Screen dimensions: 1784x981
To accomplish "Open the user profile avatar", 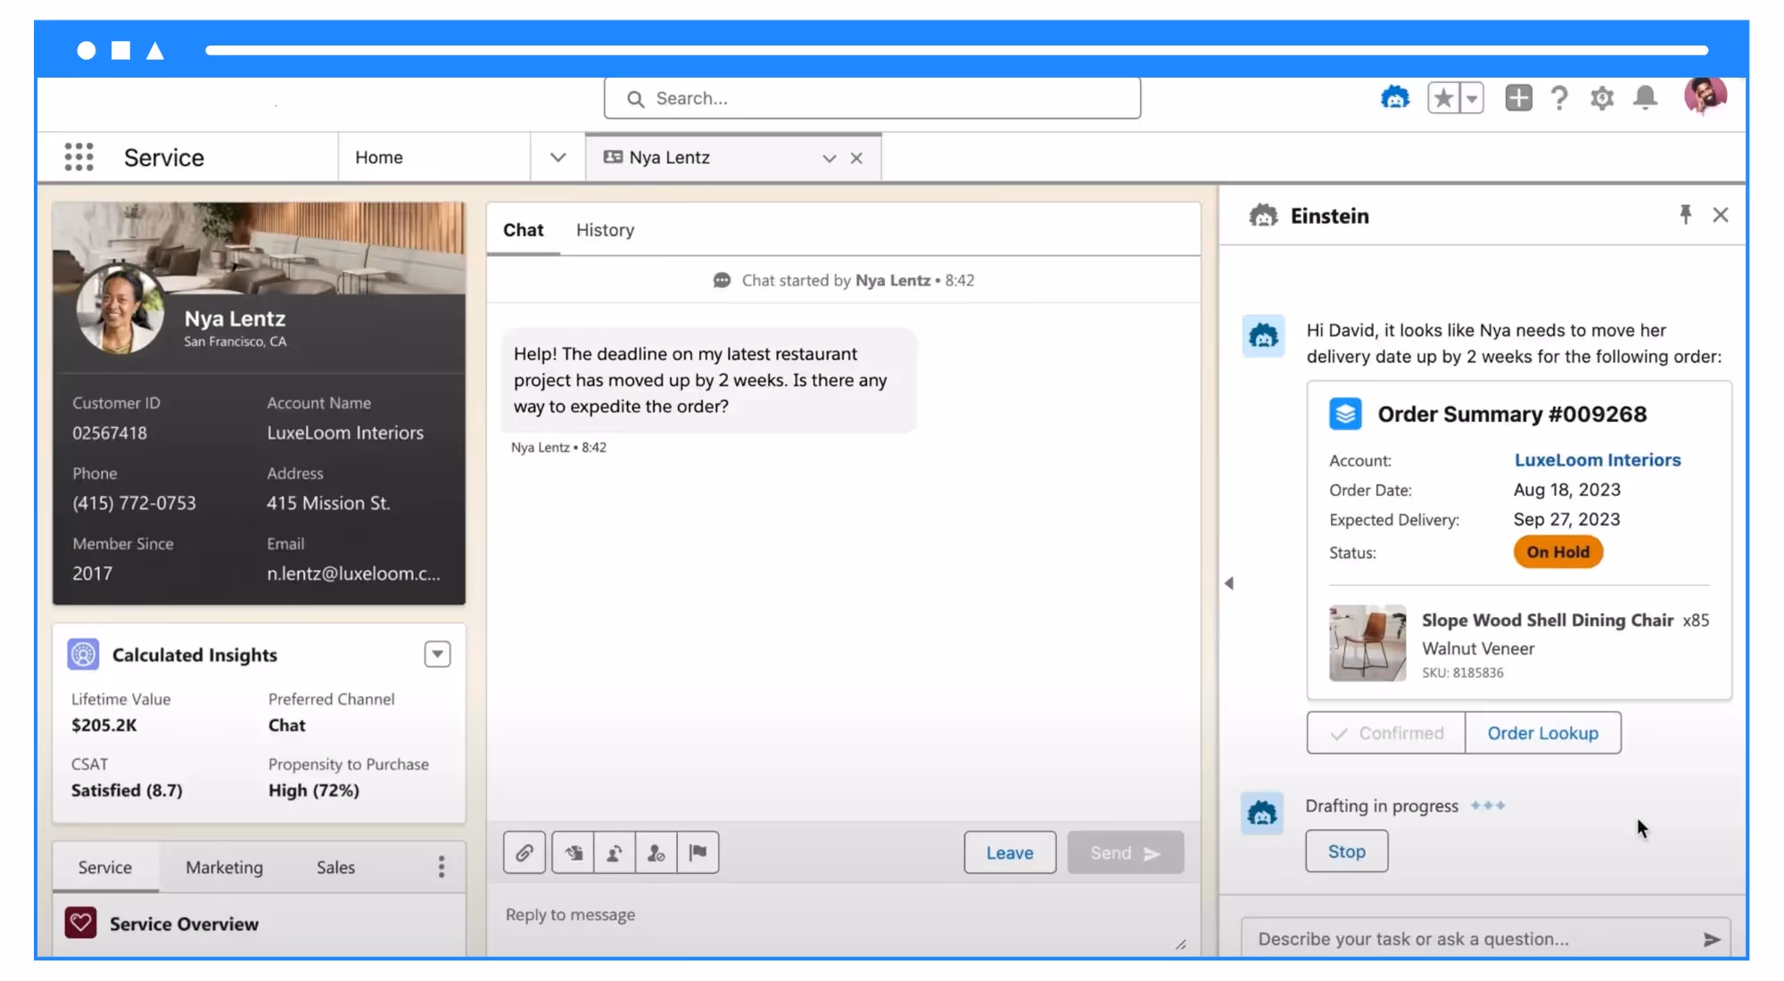I will [1705, 95].
